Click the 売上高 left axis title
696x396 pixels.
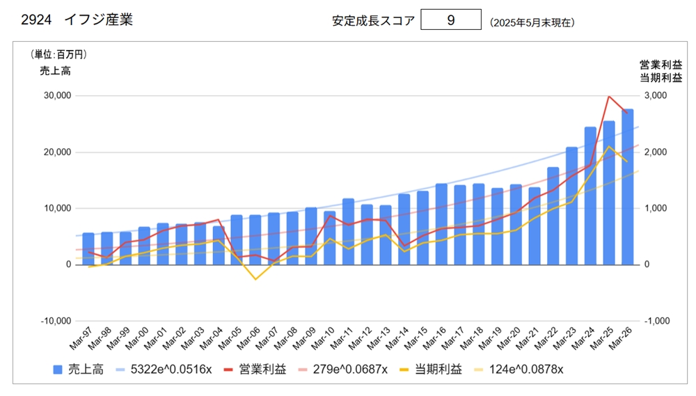[55, 70]
